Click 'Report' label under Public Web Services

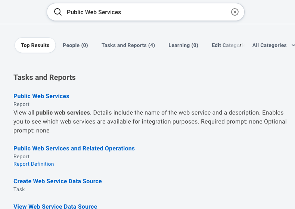click(21, 104)
